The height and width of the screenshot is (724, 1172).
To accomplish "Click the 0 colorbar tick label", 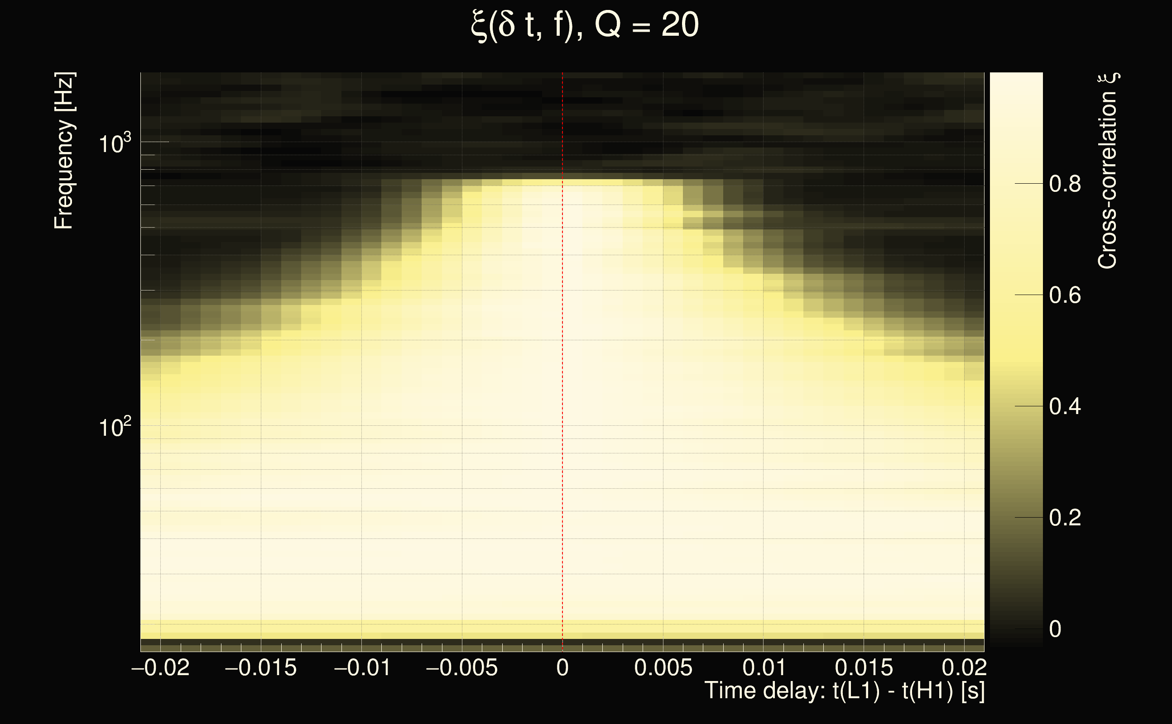I will (1055, 629).
